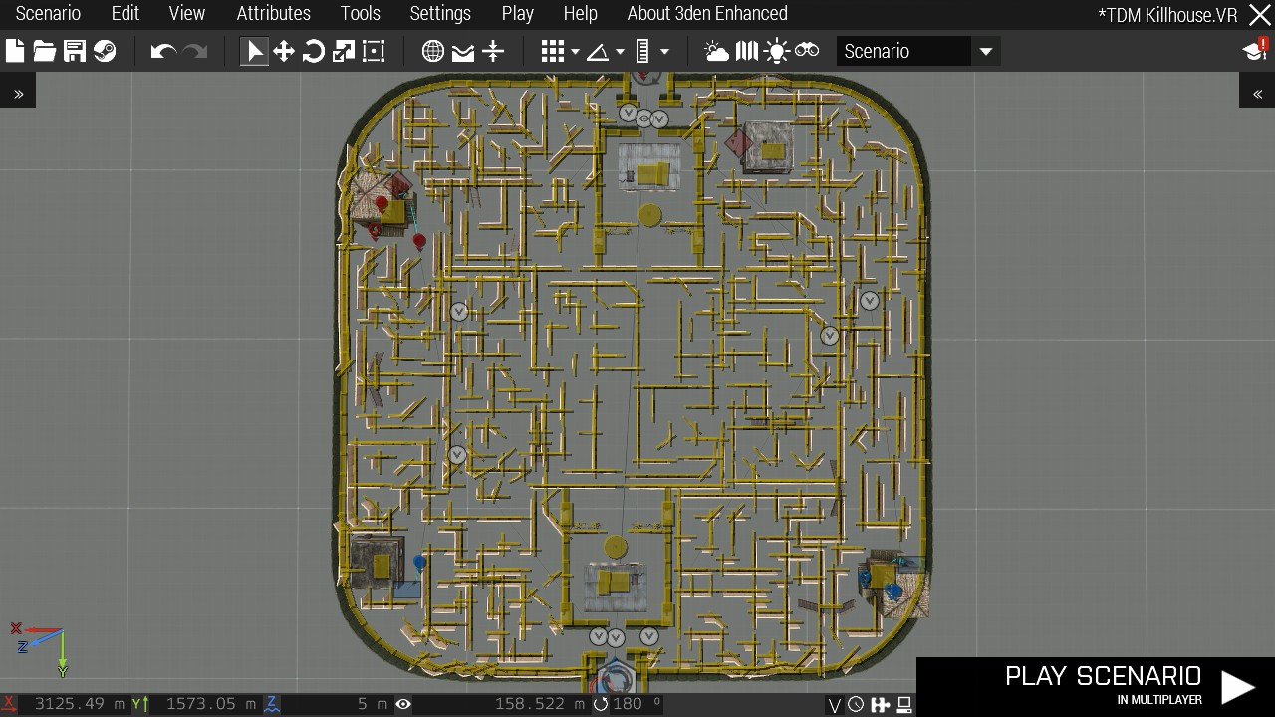Expand the scaling ruler grid dropdown arrow
Screen dimensions: 1275x717
click(664, 52)
